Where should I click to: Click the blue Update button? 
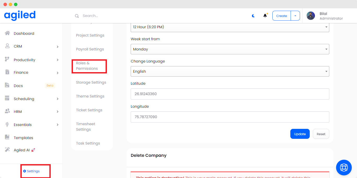[300, 134]
